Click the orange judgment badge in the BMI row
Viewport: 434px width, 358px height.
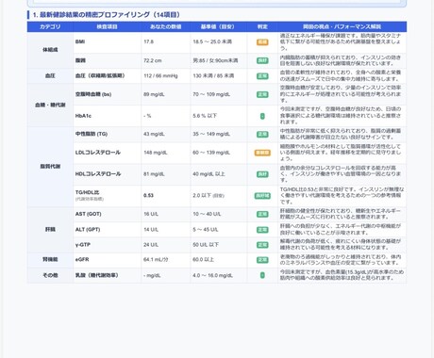(262, 42)
